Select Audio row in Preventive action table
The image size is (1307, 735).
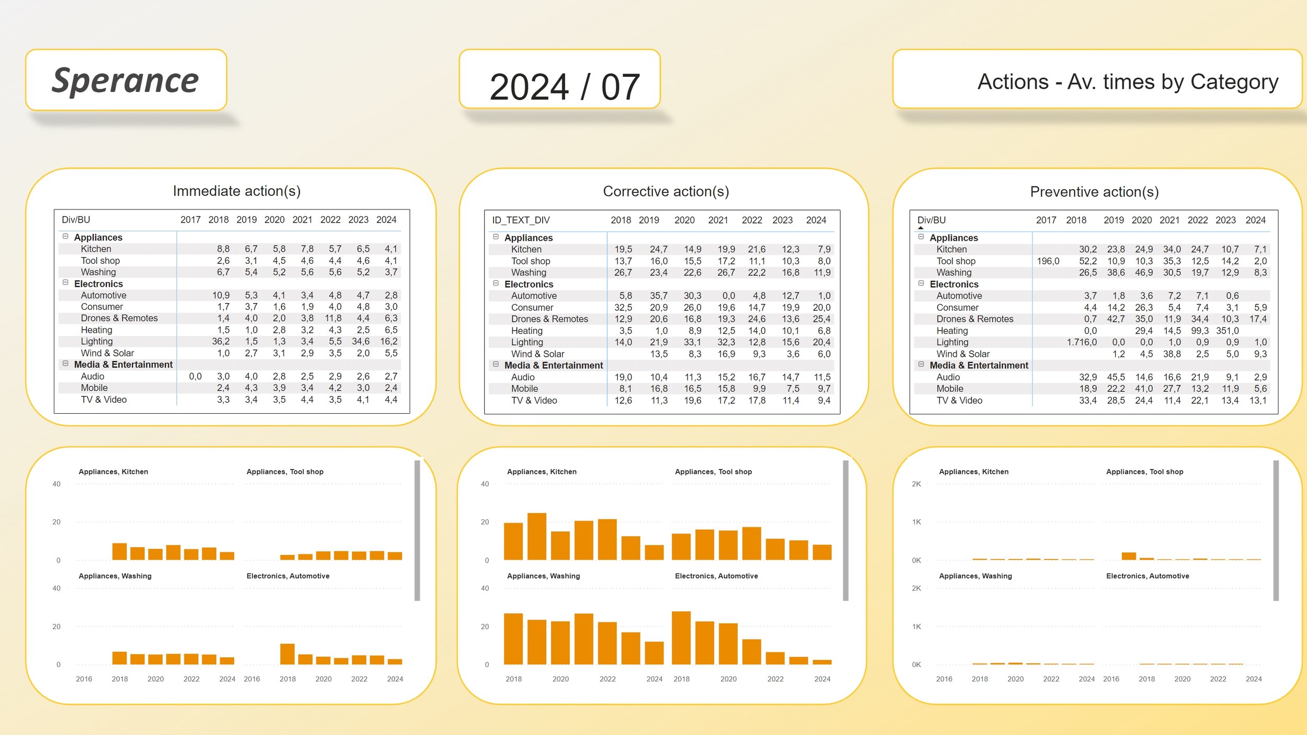click(1092, 377)
